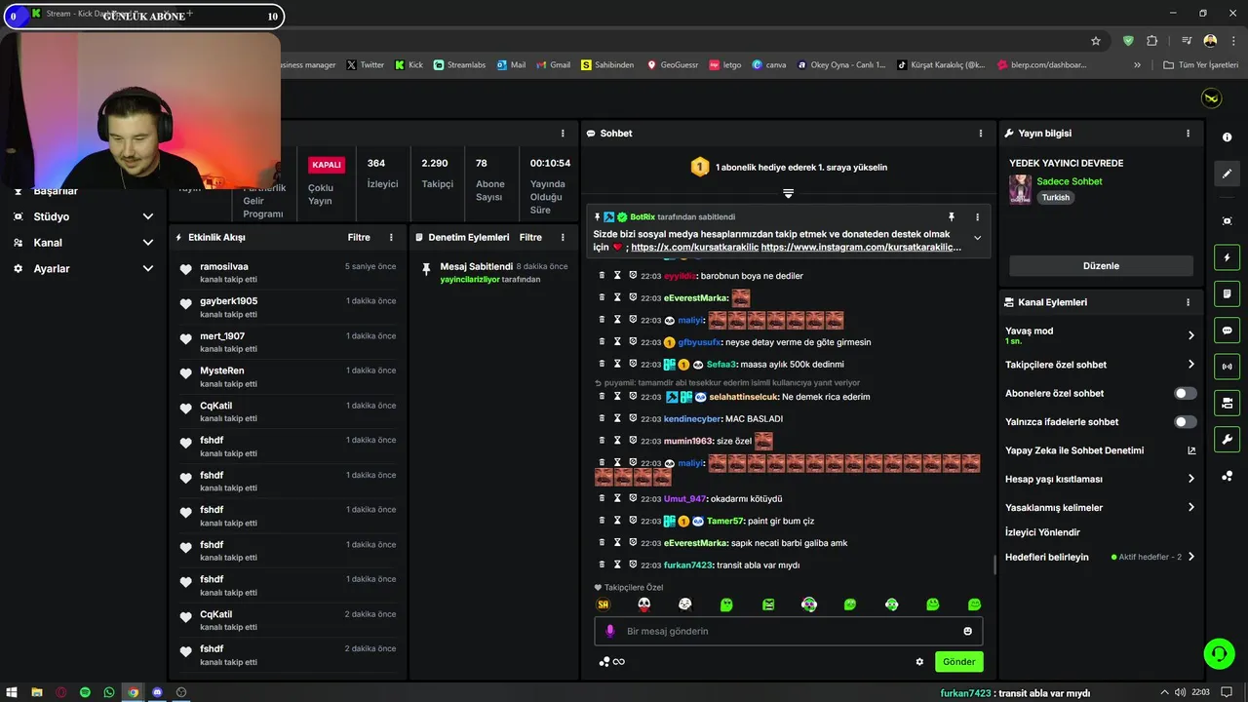Open Yapay Zeka ile Sohbet Denetimi external link

click(x=1190, y=450)
